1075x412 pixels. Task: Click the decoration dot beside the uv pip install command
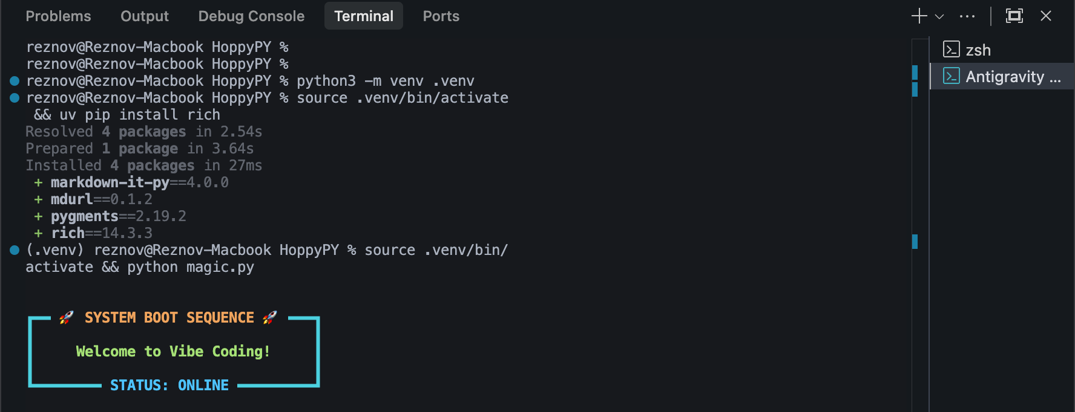13,97
